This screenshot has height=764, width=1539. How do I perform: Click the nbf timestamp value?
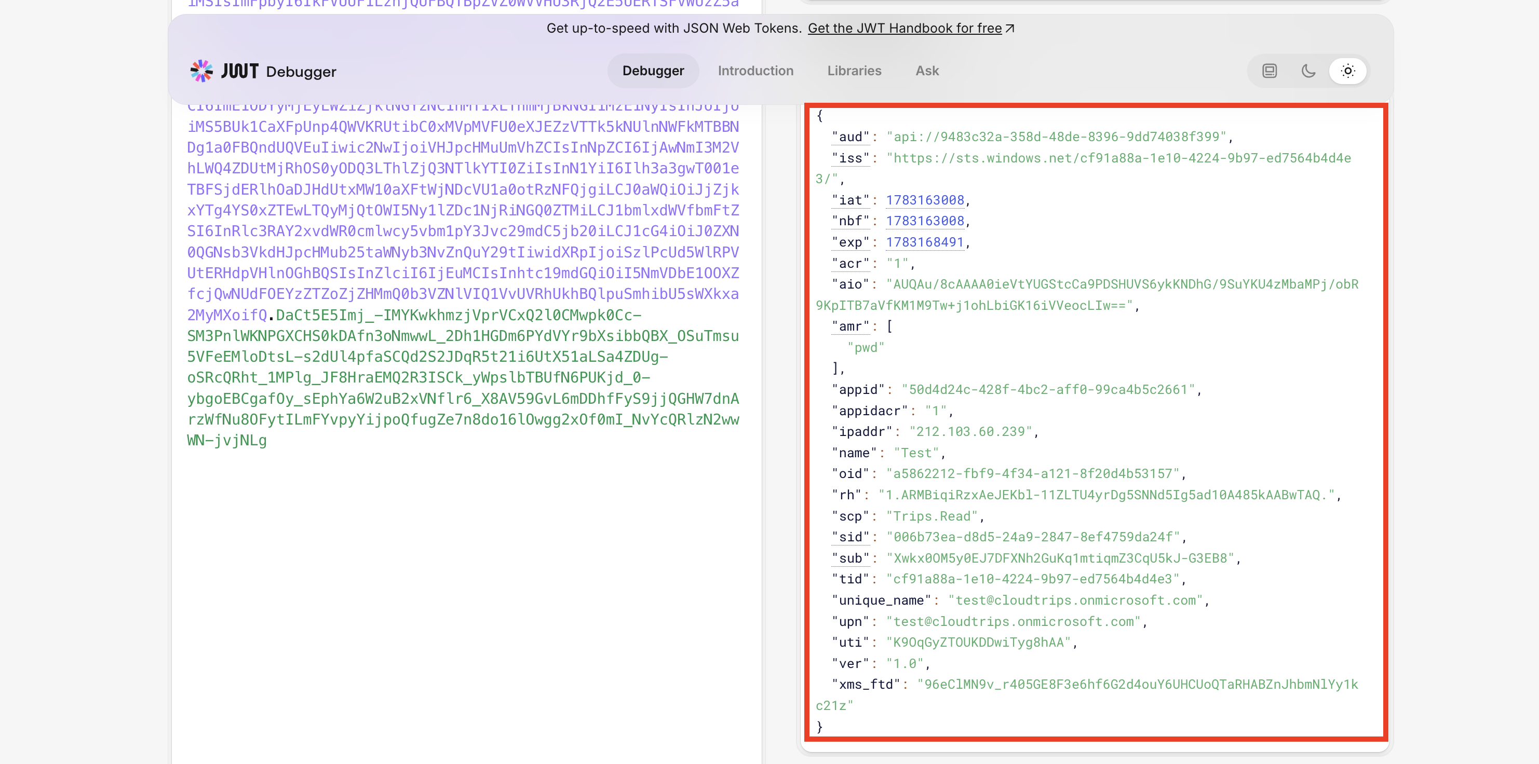(x=925, y=221)
